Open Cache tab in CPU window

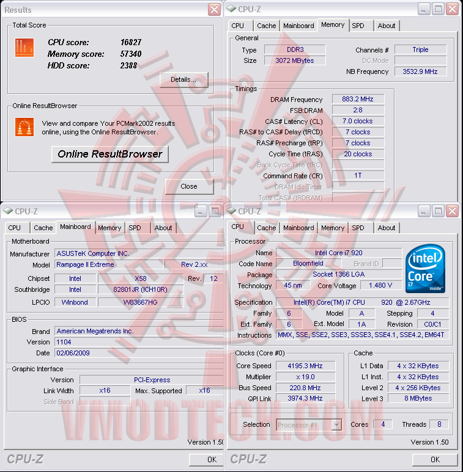point(267,228)
